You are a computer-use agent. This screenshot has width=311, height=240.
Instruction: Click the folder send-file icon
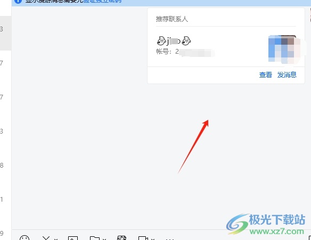95,238
